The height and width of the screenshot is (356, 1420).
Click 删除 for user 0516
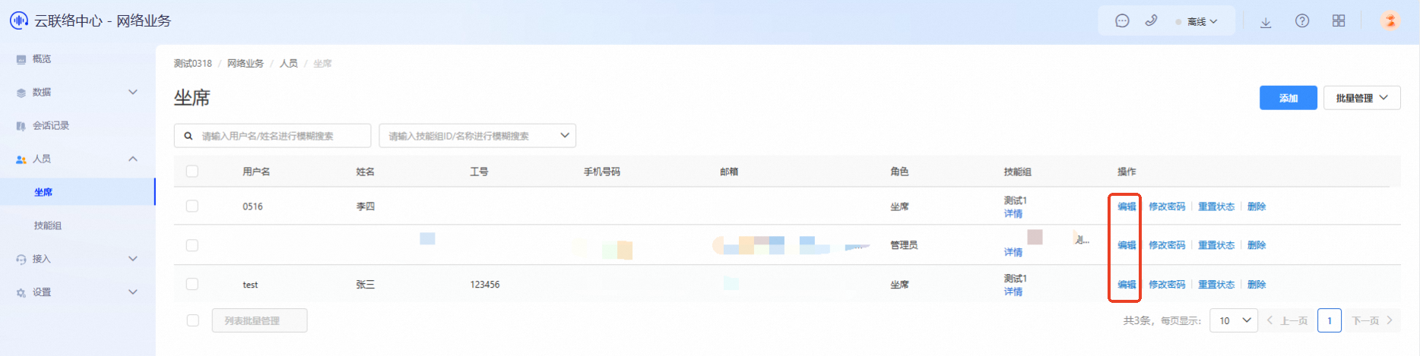[x=1257, y=206]
